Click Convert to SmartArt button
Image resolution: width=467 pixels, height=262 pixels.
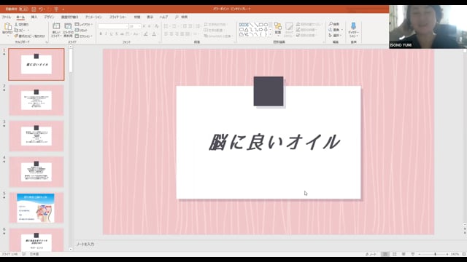(218, 36)
